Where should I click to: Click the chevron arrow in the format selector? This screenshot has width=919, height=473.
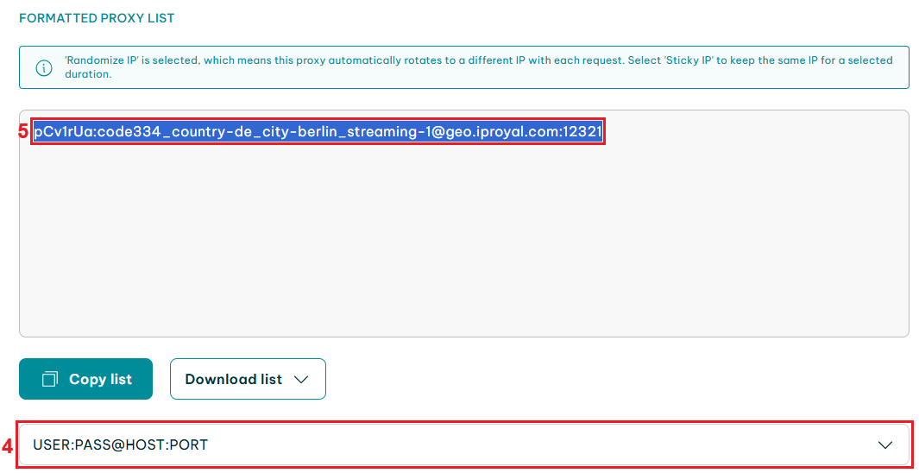click(x=885, y=445)
